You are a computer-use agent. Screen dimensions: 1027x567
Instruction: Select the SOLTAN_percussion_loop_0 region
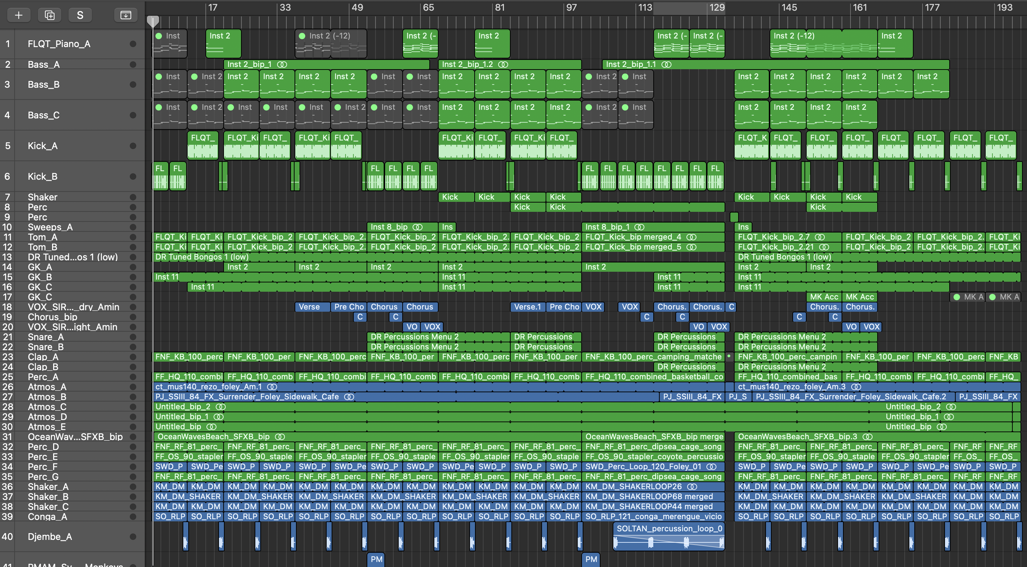pos(669,537)
